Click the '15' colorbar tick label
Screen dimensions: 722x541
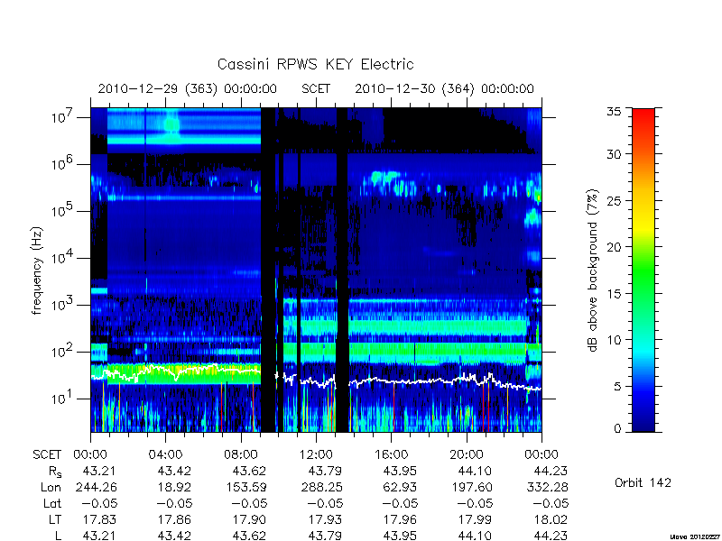tap(614, 293)
